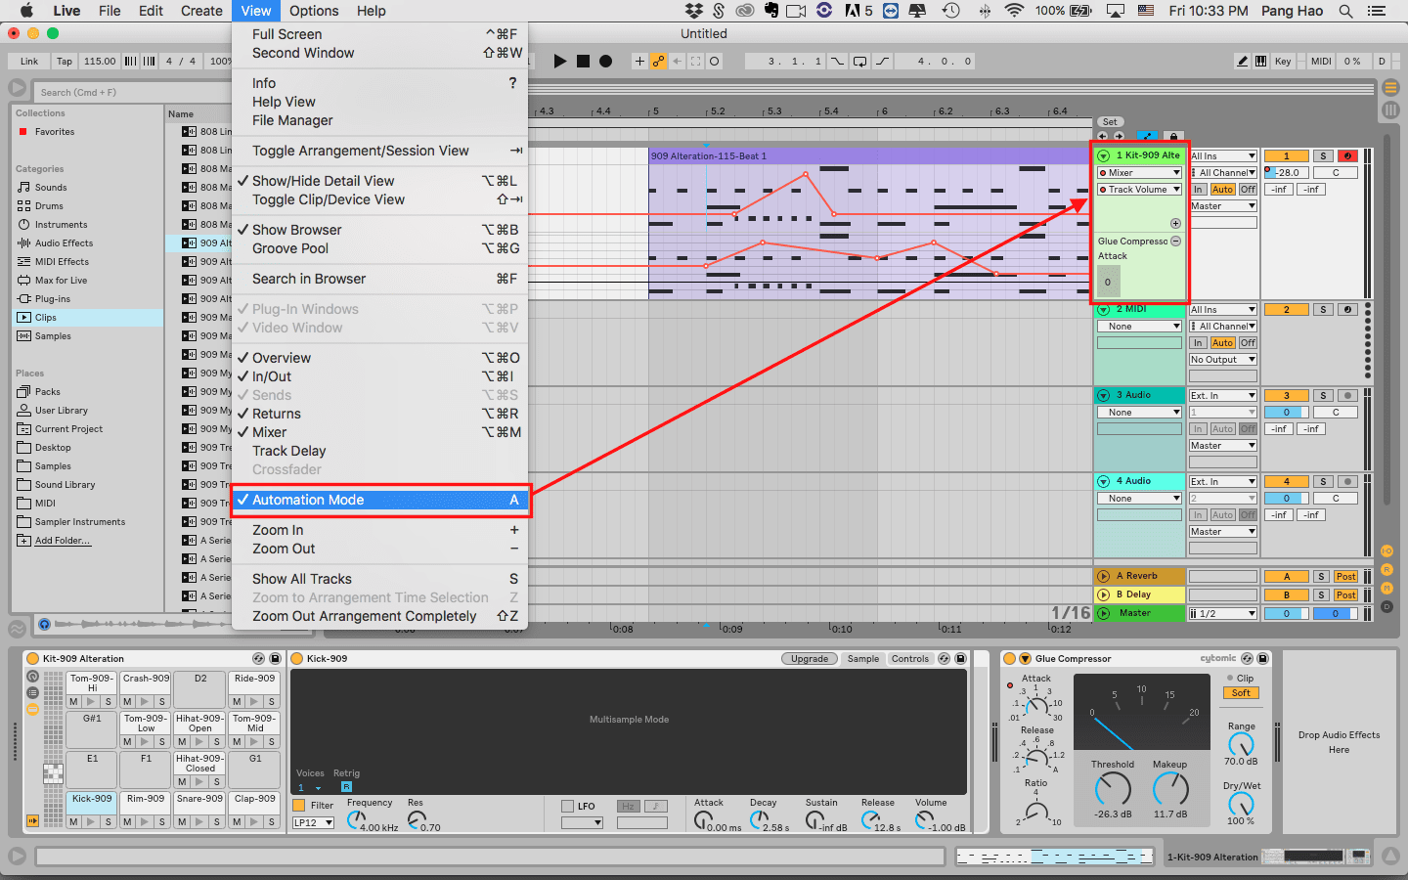This screenshot has height=880, width=1408.
Task: Save the Glue Compressor preset
Action: pos(1262,659)
